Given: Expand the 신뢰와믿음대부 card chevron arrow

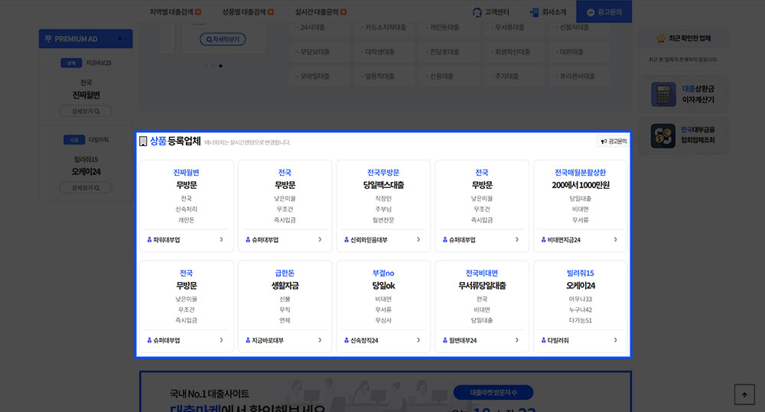Looking at the screenshot, I should [418, 240].
